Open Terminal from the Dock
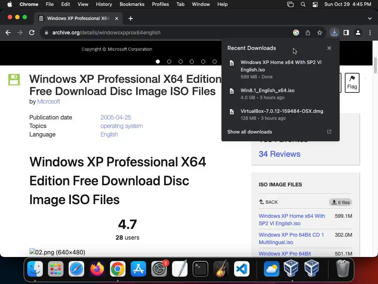Viewport: 378px width, 284px height. tap(200, 269)
